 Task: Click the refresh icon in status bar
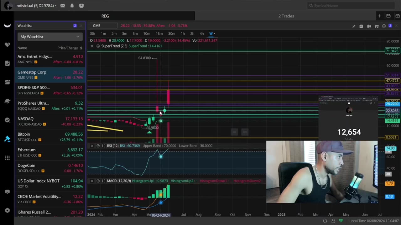tap(325, 221)
